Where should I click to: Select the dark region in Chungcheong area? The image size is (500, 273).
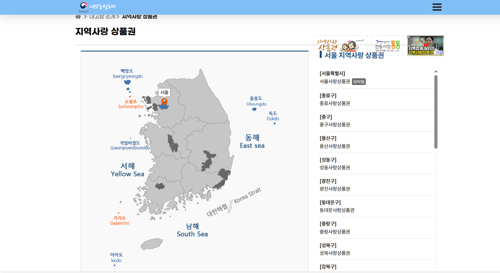point(173,143)
